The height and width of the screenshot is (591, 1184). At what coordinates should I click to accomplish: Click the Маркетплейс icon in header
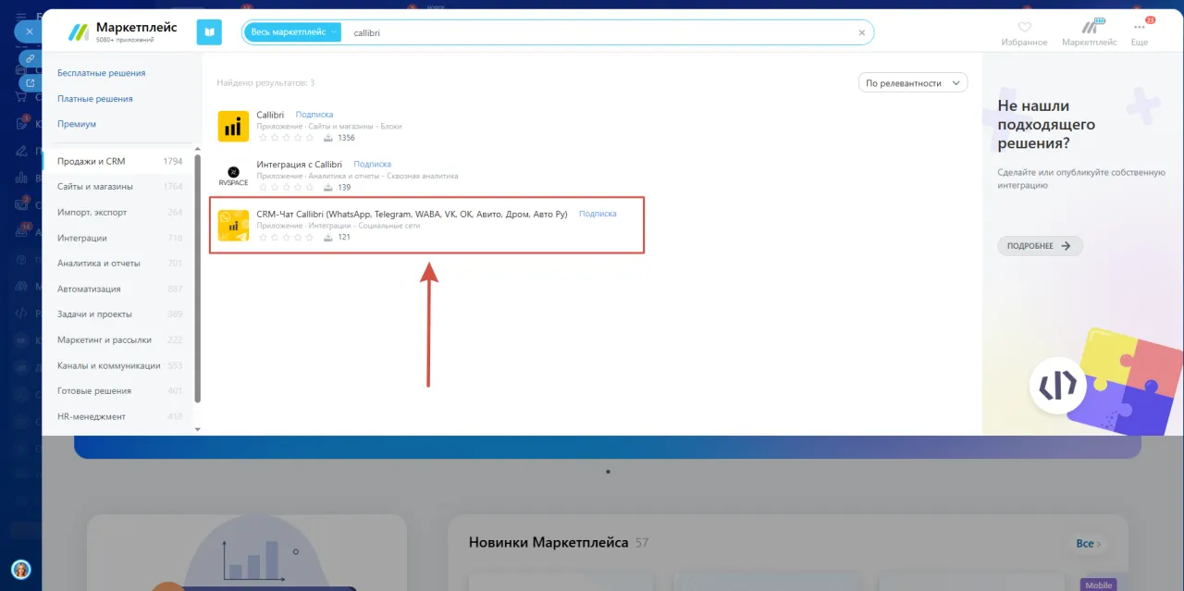(x=1089, y=28)
